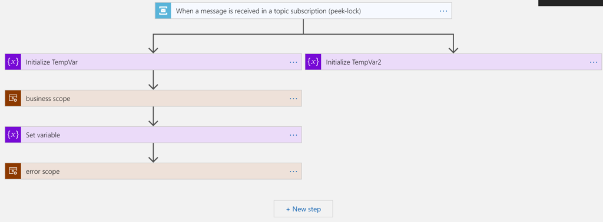Add an action with New step button

pos(303,209)
